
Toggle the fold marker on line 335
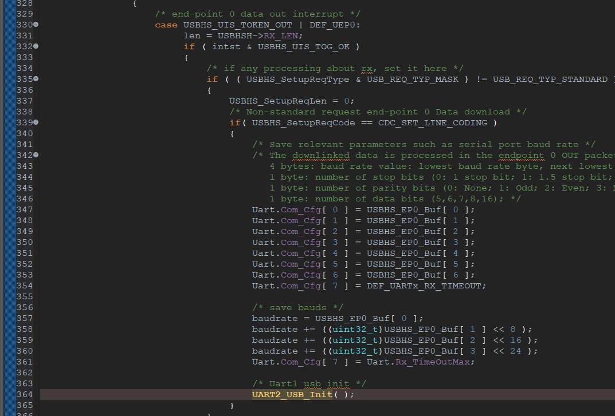pyautogui.click(x=36, y=79)
